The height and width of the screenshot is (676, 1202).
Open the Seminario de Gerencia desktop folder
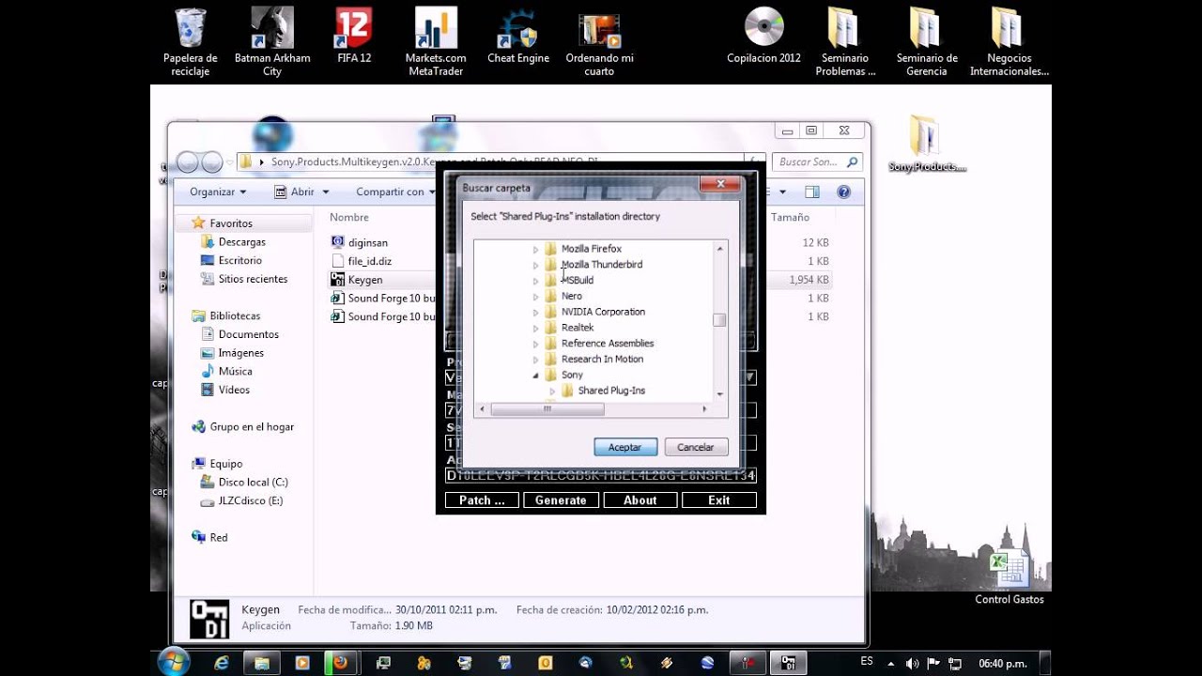(x=927, y=40)
